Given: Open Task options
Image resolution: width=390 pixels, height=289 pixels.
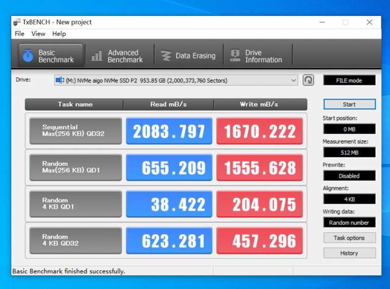Looking at the screenshot, I should tap(349, 238).
